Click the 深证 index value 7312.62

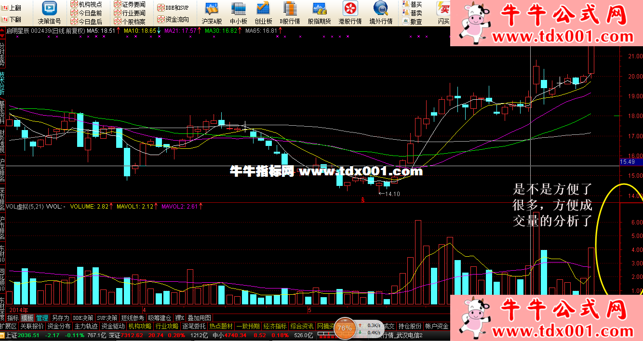(132, 335)
